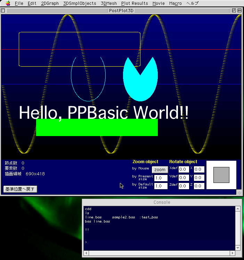
Task: Click the 節点数 0 node count text
Action: click(x=15, y=163)
